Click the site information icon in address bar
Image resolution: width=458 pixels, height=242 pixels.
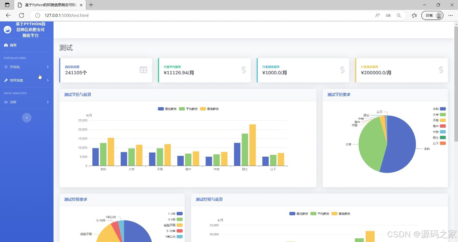tap(38, 15)
